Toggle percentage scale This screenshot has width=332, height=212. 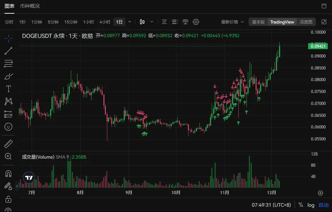pyautogui.click(x=301, y=205)
